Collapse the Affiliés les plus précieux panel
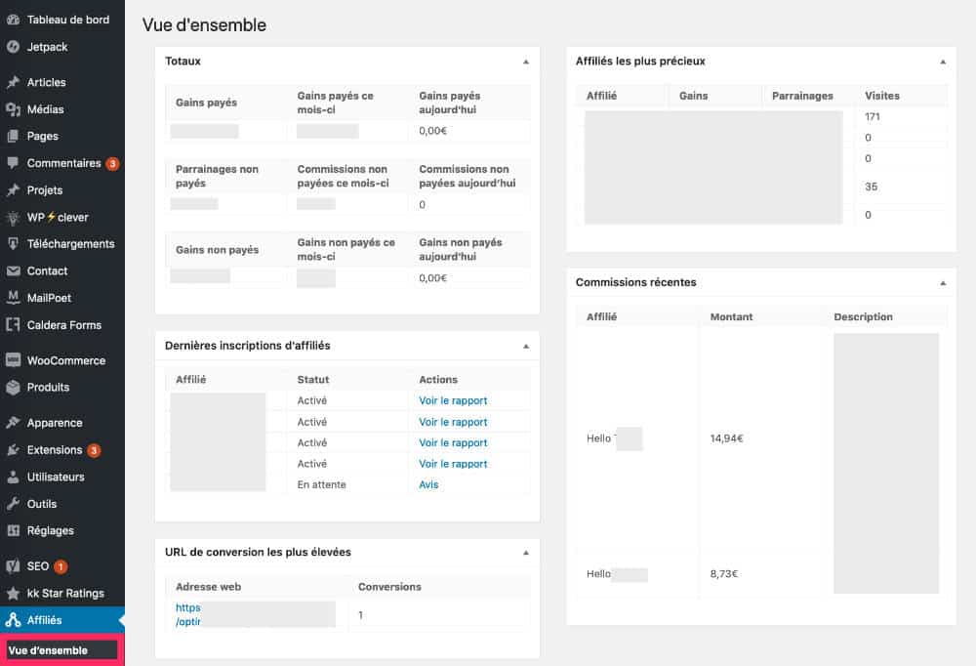The width and height of the screenshot is (976, 666). tap(942, 62)
